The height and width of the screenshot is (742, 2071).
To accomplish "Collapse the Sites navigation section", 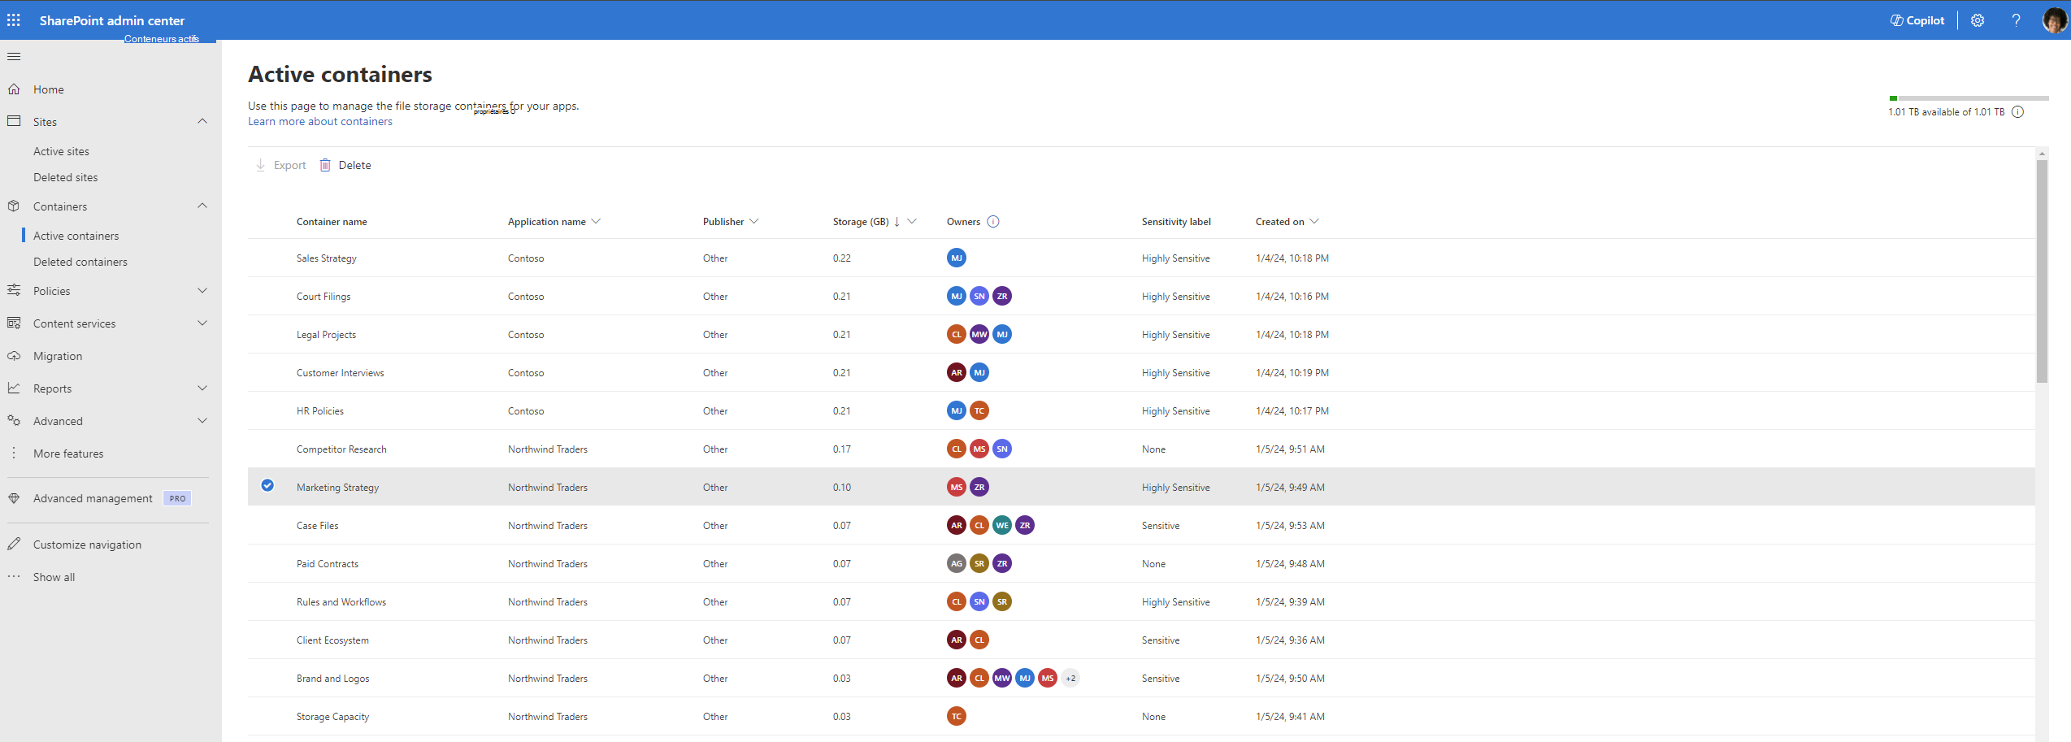I will 202,122.
